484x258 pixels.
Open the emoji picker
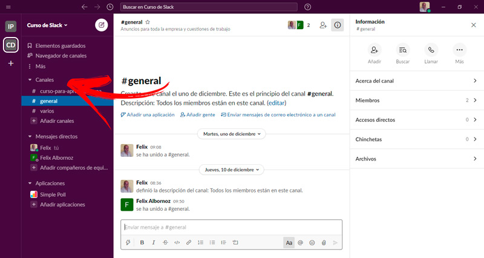[312, 242]
